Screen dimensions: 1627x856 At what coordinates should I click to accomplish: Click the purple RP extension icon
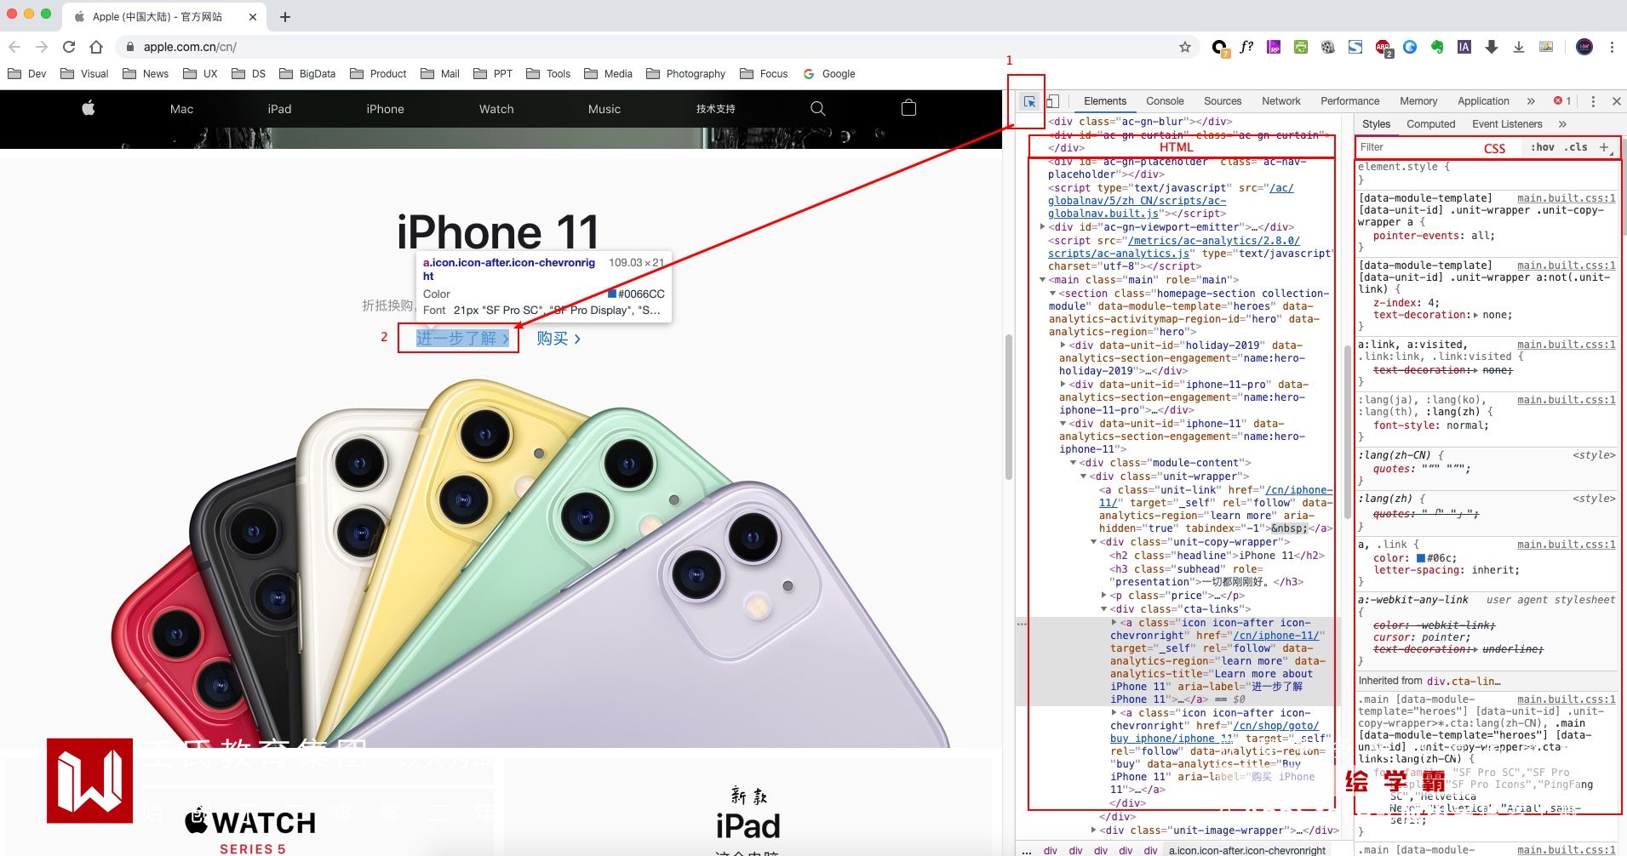(x=1274, y=47)
